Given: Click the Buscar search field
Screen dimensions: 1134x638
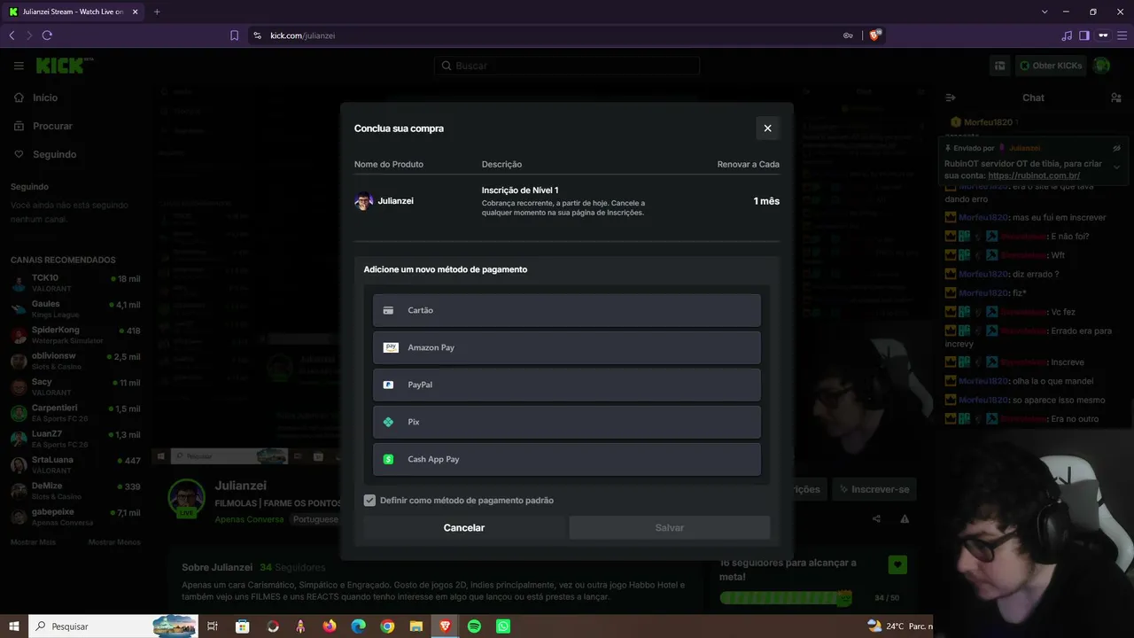Looking at the screenshot, I should point(567,66).
